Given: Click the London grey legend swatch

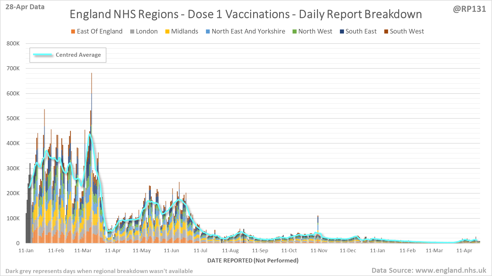Looking at the screenshot, I should tap(132, 32).
